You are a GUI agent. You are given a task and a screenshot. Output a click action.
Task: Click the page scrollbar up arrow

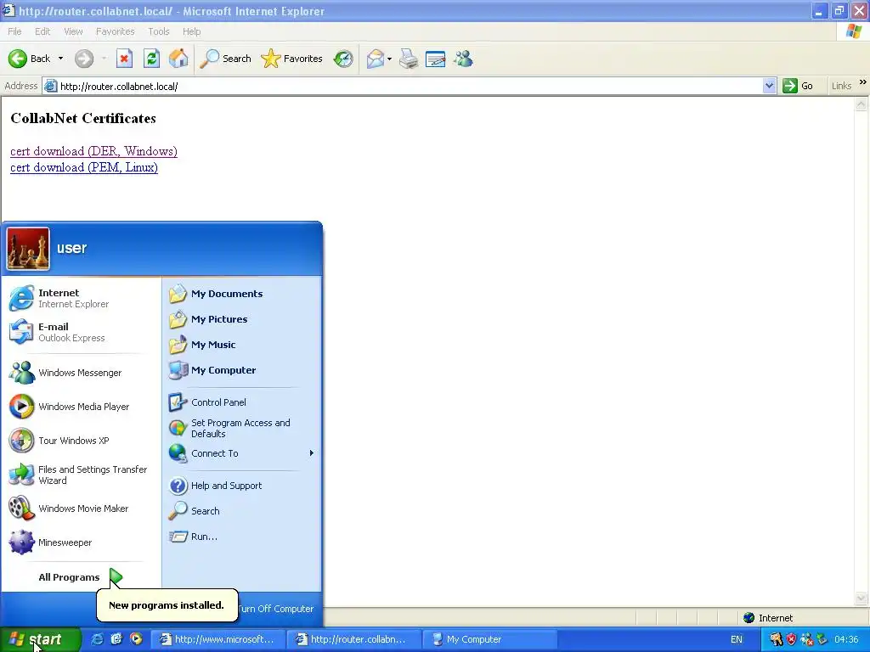862,104
